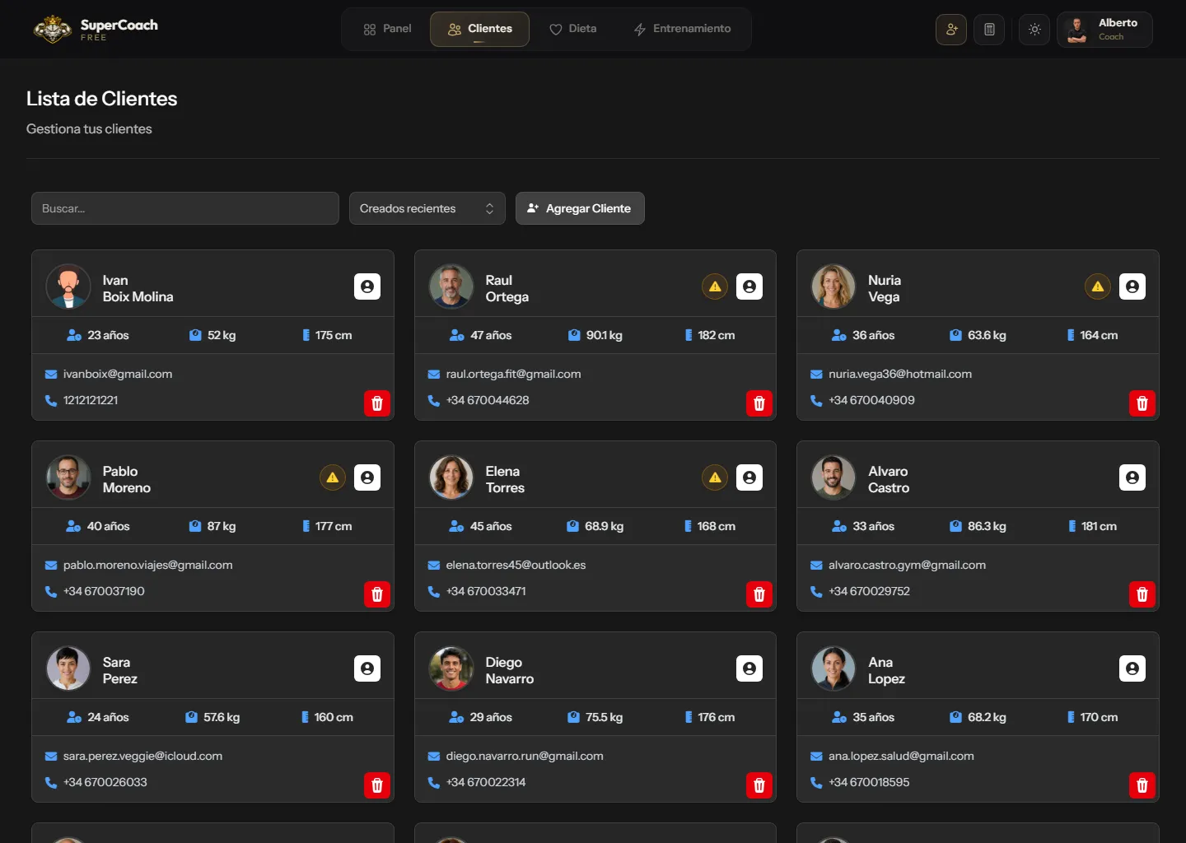Click Raul Ortega's avatar photo
This screenshot has height=843, width=1186.
coord(451,286)
